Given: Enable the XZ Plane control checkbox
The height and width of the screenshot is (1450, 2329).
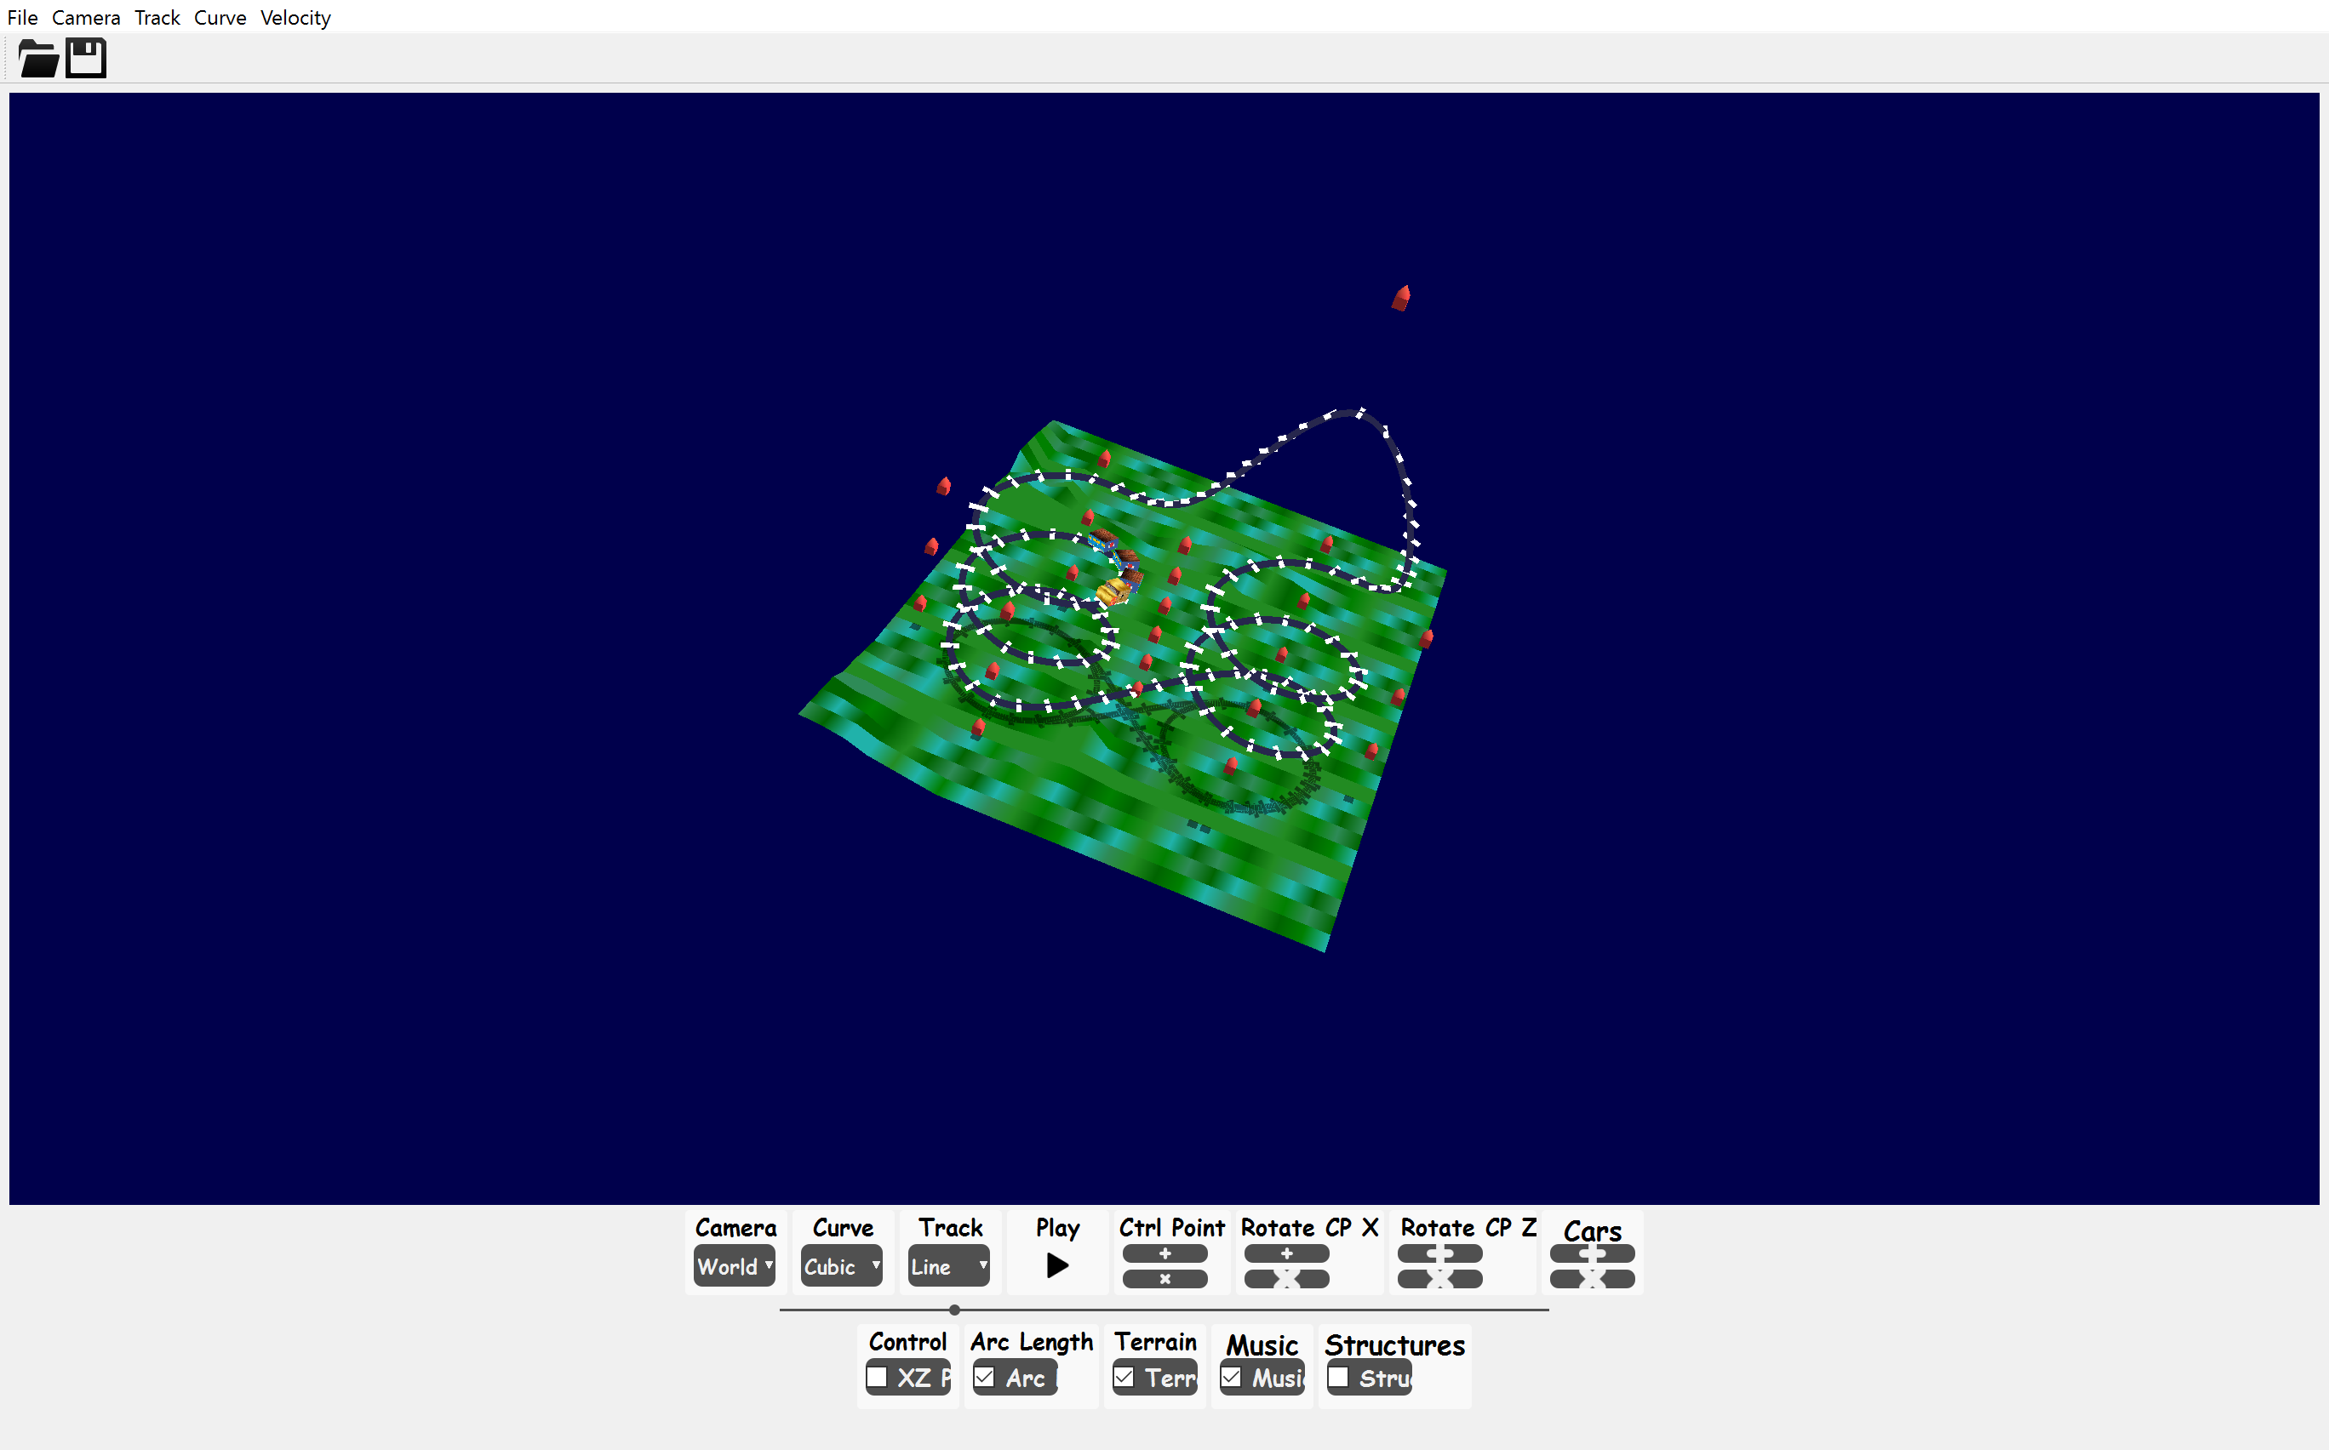Looking at the screenshot, I should click(877, 1377).
